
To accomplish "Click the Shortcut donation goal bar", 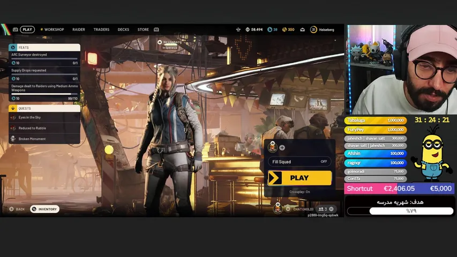I will [399, 188].
